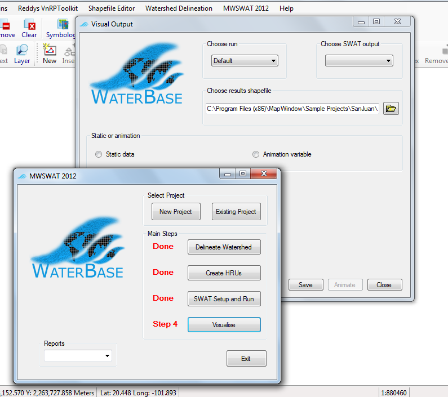Screen dimensions: 448x397
Task: Click the Lat Long status bar entry
Action: pos(138,392)
